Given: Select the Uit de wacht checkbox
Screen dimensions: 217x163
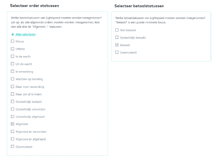Looking at the screenshot, I should click(x=13, y=64).
